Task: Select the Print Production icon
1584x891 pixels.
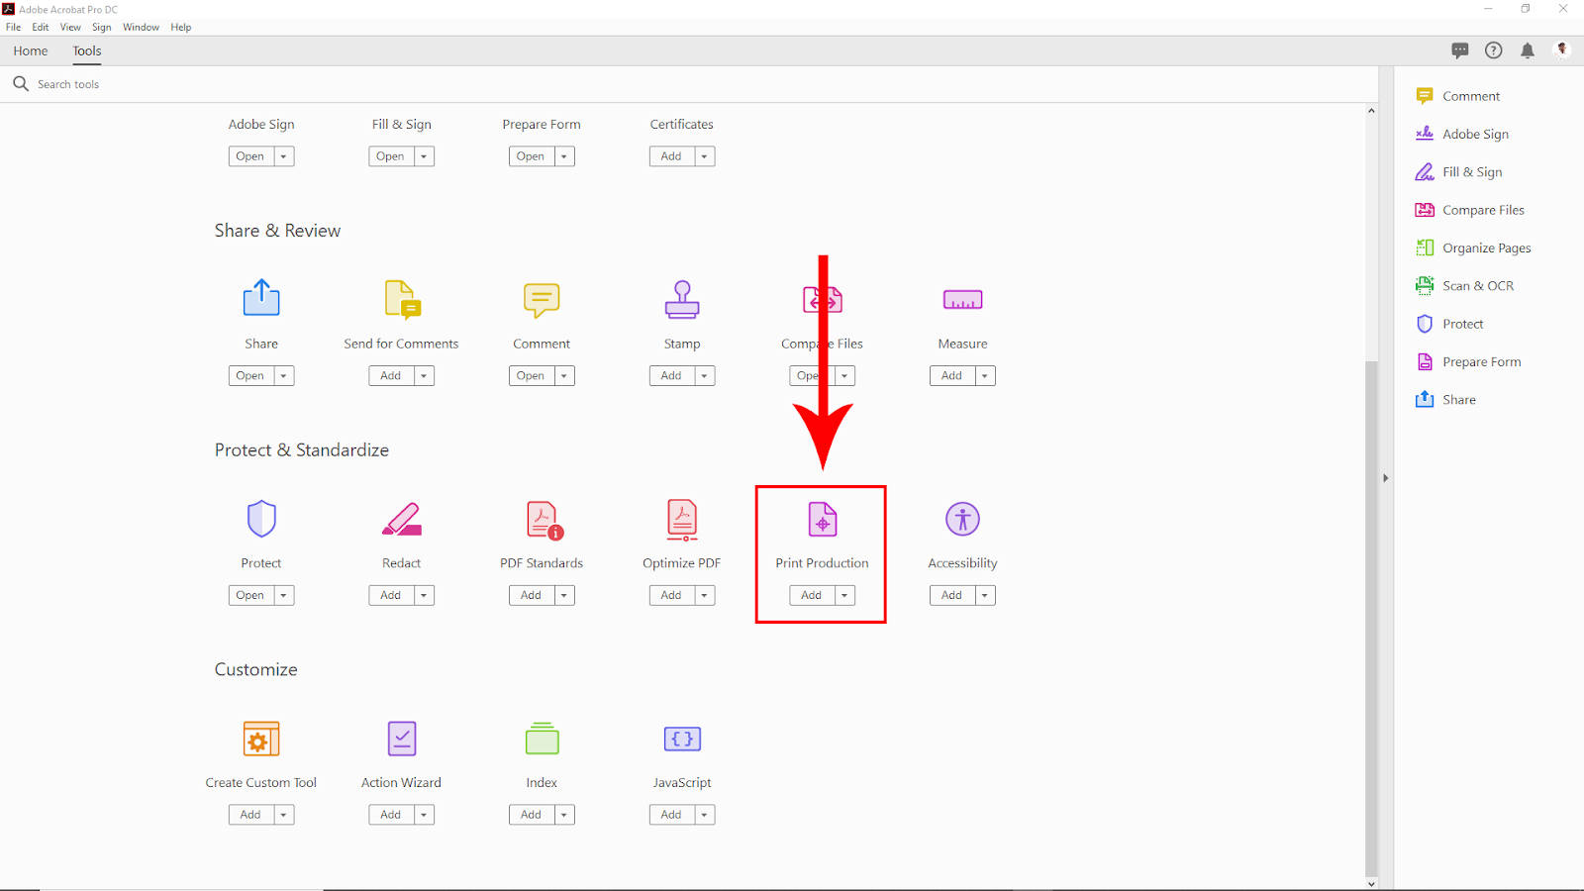Action: click(x=823, y=519)
